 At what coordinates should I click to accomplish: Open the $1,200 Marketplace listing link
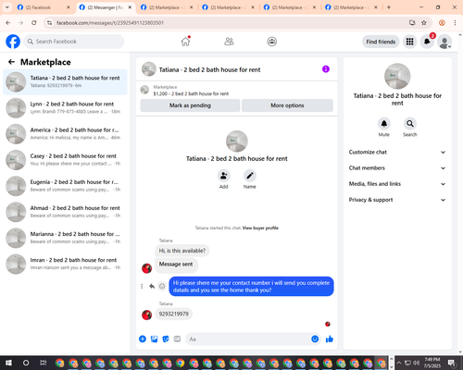point(191,93)
